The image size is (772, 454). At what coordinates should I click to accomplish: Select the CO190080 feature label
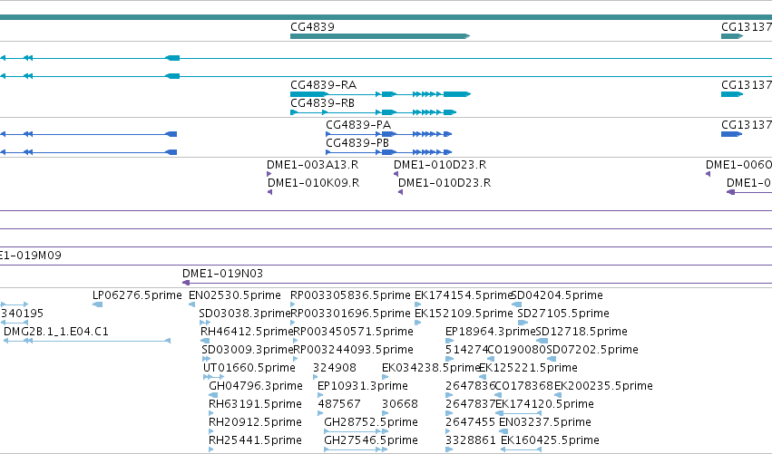click(x=517, y=350)
